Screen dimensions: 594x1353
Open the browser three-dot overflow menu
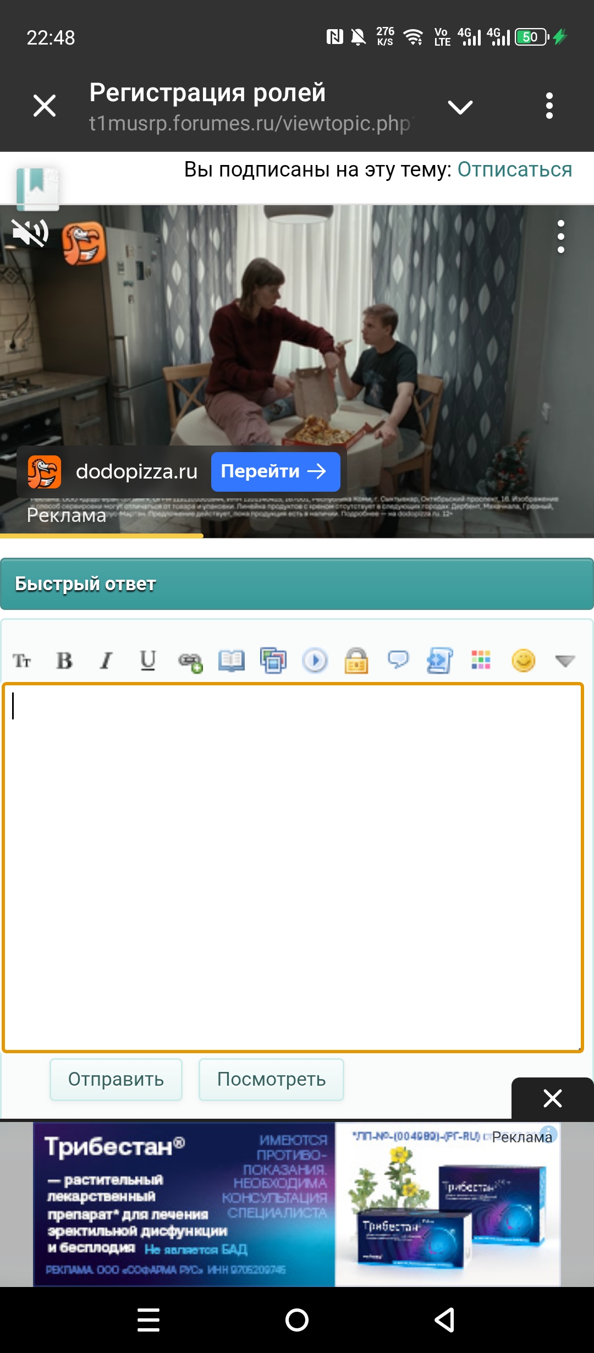click(549, 106)
